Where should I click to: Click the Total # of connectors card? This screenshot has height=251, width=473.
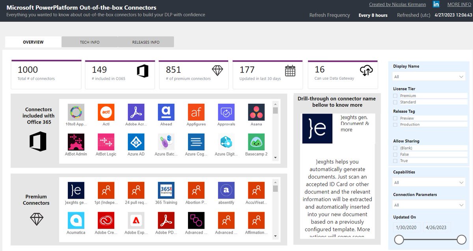[46, 74]
